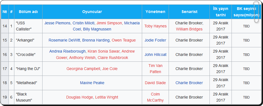Open blue Charlie Brooker link in Metalhead row
The image size is (263, 106).
(x=189, y=83)
